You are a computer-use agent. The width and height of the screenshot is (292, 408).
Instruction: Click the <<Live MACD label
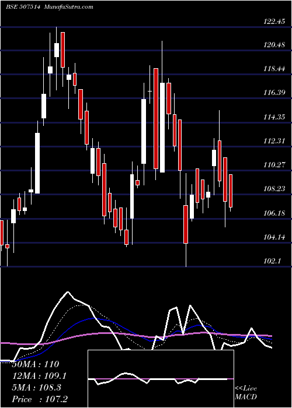pyautogui.click(x=246, y=392)
